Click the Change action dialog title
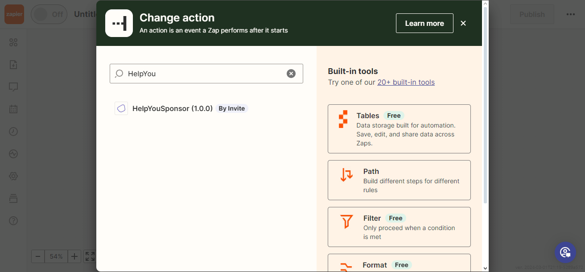585x272 pixels. (177, 18)
